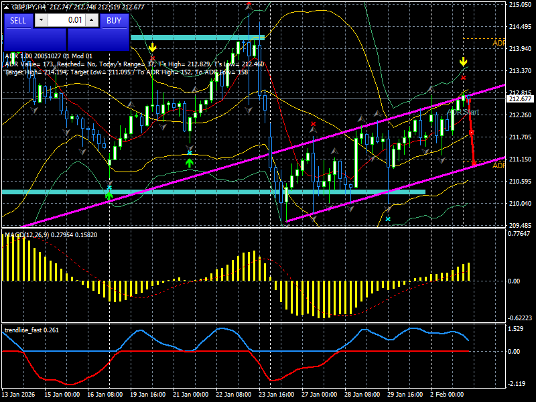Click the '23 Jan 16:00' time label
Image resolution: width=536 pixels, height=402 pixels.
click(276, 394)
